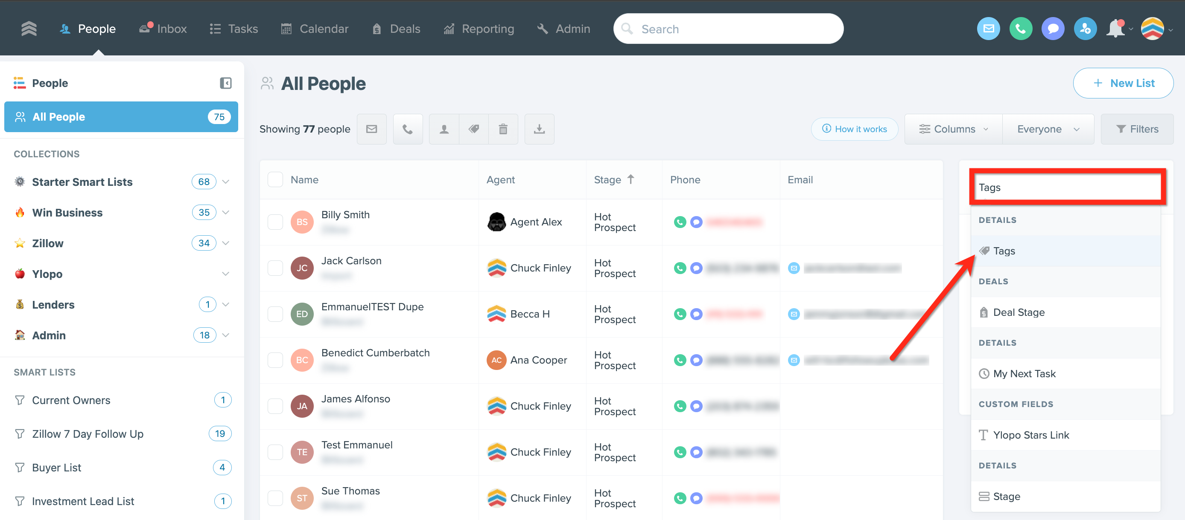Open the user profile avatar menu

point(1152,29)
